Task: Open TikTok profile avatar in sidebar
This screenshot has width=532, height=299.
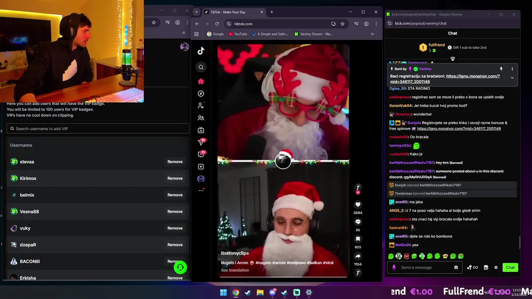Action: (x=201, y=179)
